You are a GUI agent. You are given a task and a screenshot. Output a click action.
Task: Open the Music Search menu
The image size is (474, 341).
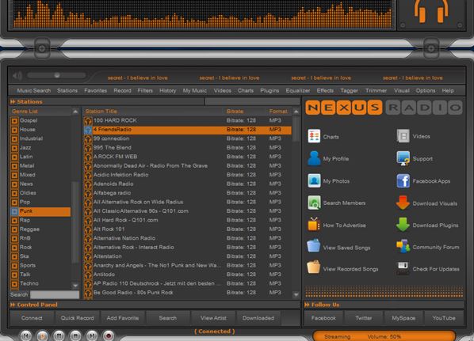coord(34,90)
